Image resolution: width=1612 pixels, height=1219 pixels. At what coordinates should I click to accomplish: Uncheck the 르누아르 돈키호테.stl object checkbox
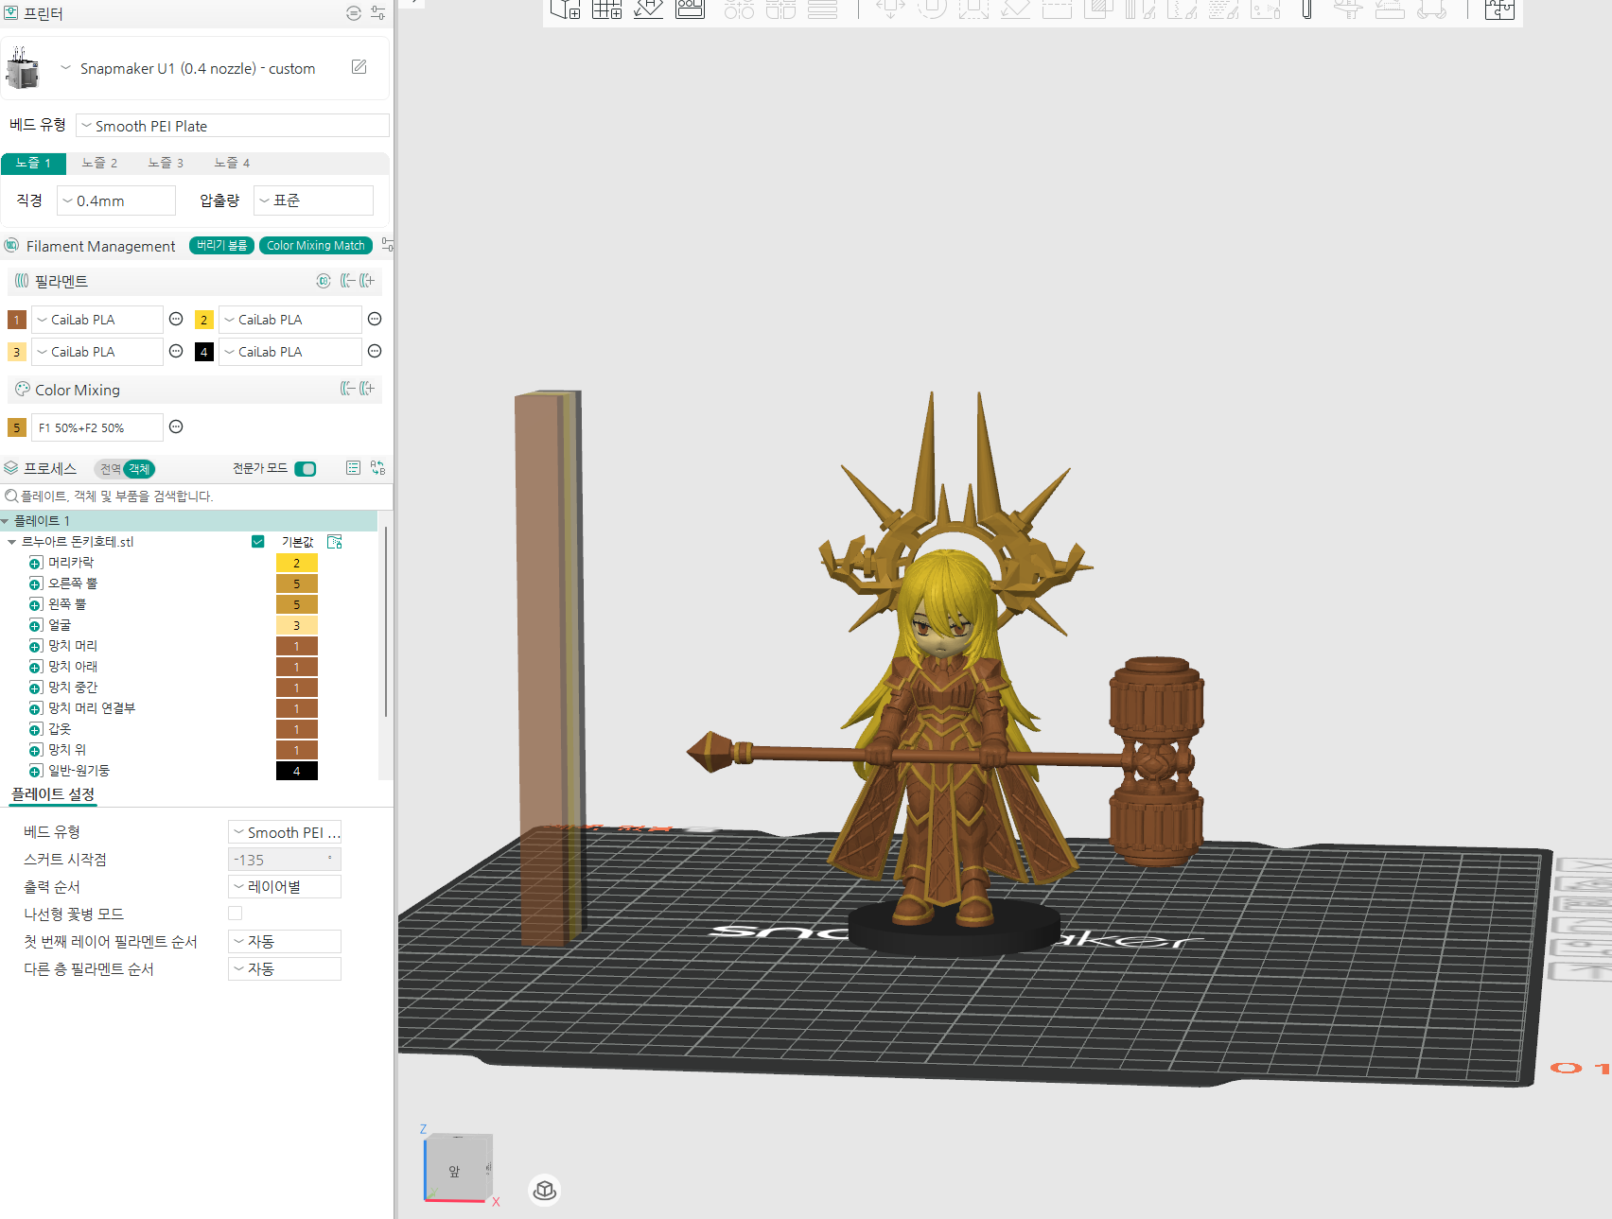point(257,542)
